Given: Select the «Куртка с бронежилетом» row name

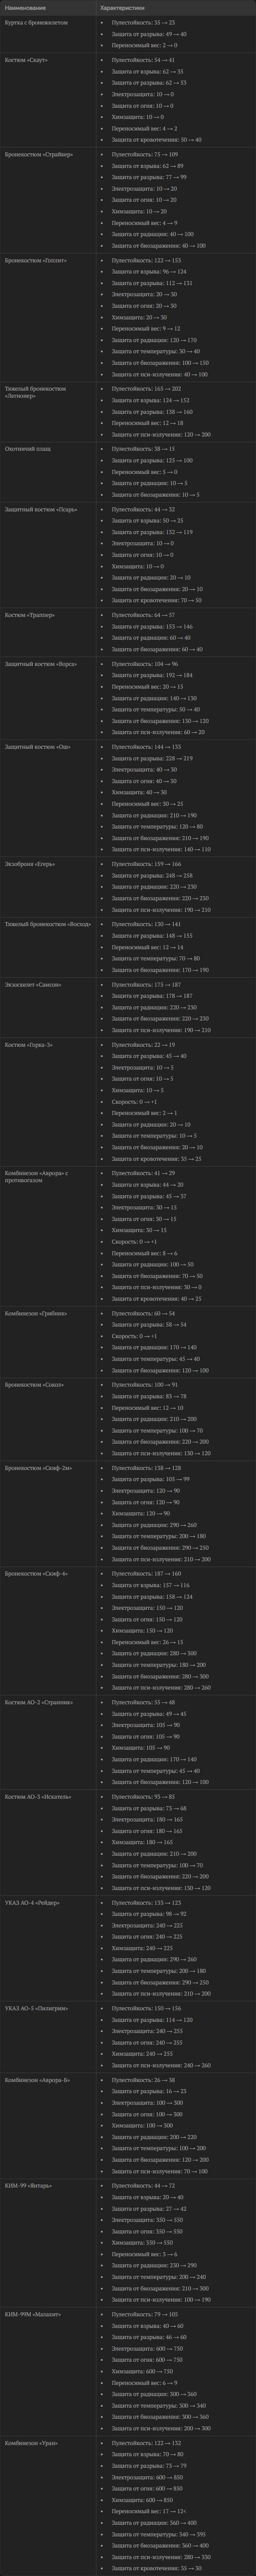Looking at the screenshot, I should tap(36, 22).
